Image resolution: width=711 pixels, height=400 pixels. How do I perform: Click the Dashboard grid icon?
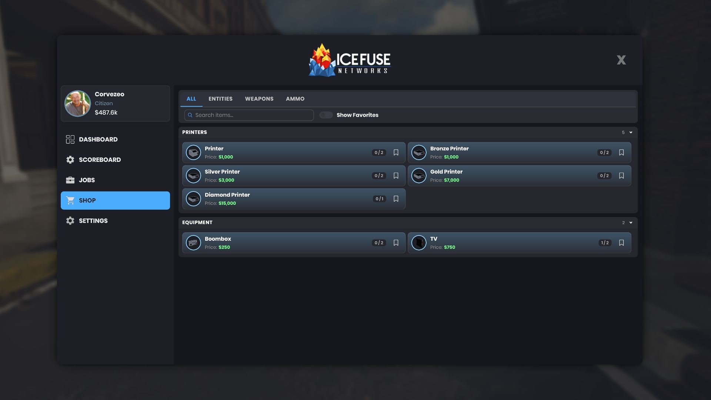click(x=70, y=139)
